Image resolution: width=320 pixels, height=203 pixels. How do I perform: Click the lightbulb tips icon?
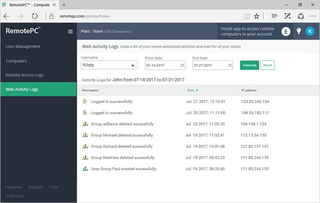299,31
